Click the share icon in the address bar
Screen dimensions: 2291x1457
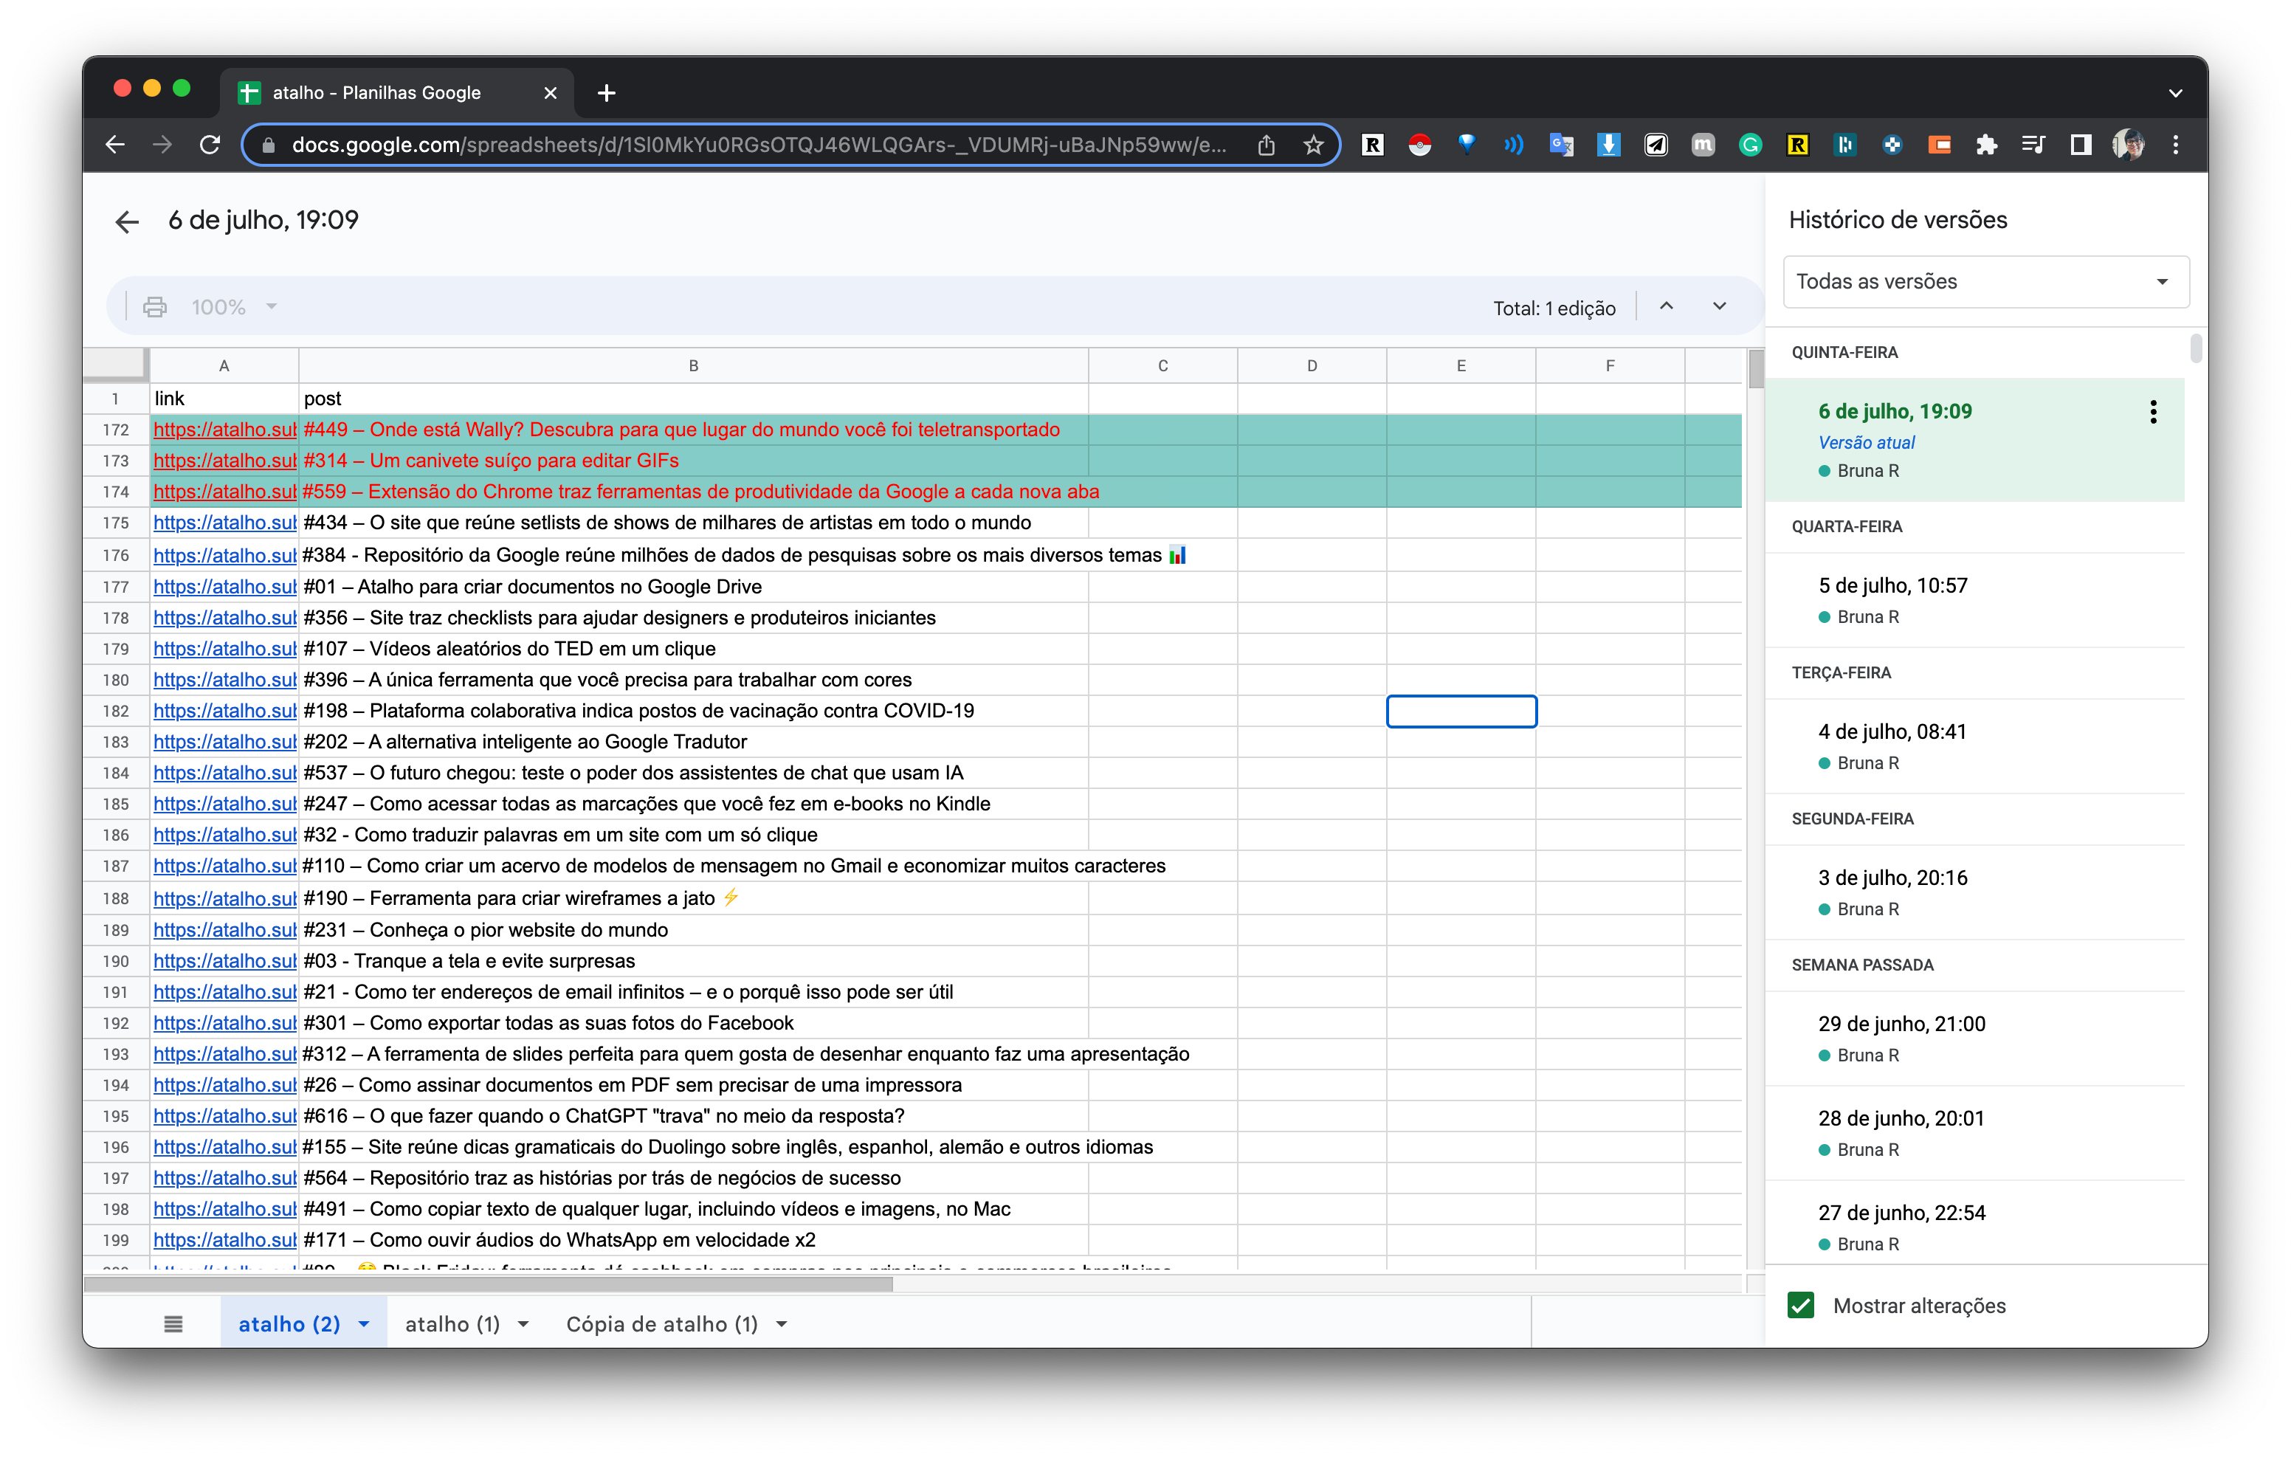point(1267,145)
